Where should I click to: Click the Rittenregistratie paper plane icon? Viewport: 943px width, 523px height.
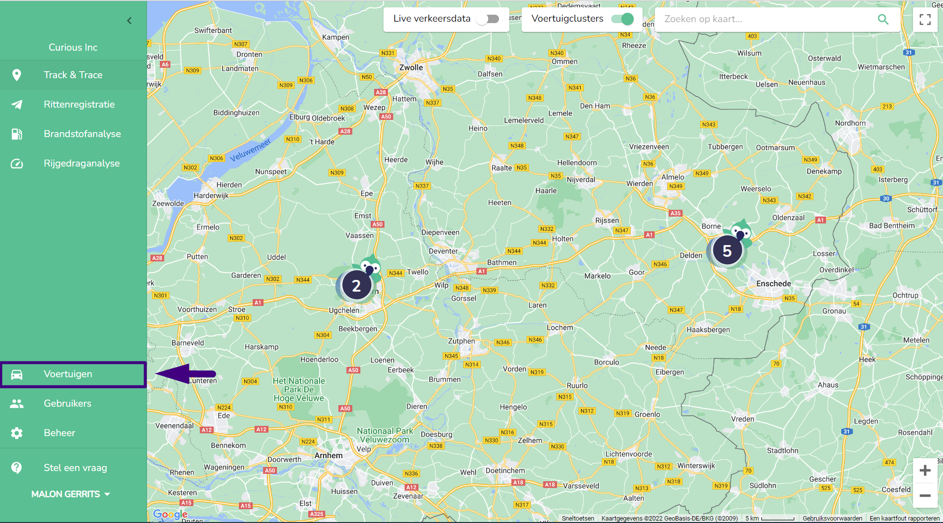click(x=17, y=105)
